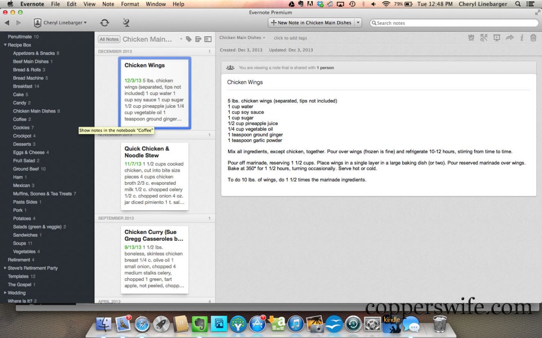Open the Window menu
The image size is (542, 338).
click(156, 4)
